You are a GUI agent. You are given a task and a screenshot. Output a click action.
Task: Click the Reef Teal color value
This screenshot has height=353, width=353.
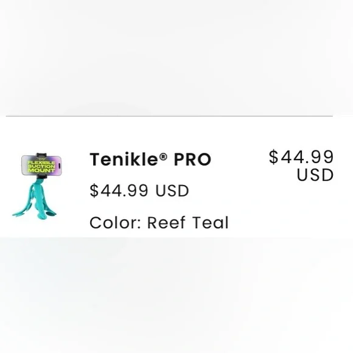pos(188,223)
